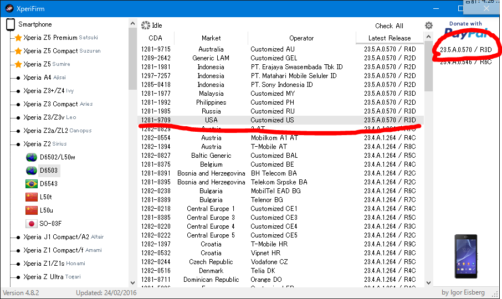This screenshot has width=502, height=299.
Task: Sort by the Operator column header
Action: tap(301, 38)
